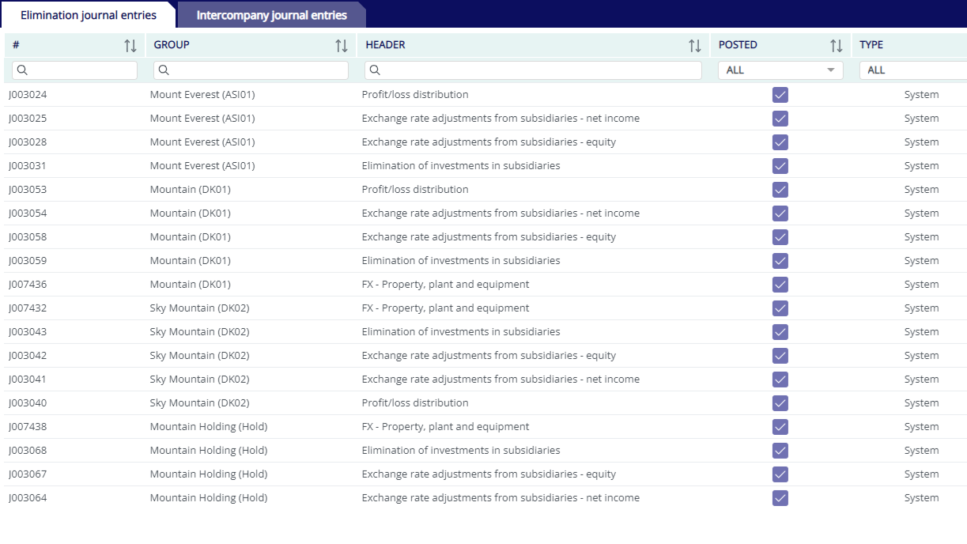This screenshot has width=967, height=544.
Task: Select Elimination journal entries tab
Action: (89, 15)
